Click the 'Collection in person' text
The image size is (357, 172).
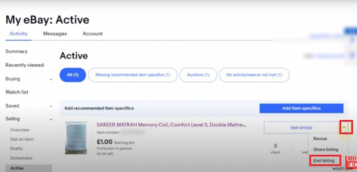(x=114, y=148)
